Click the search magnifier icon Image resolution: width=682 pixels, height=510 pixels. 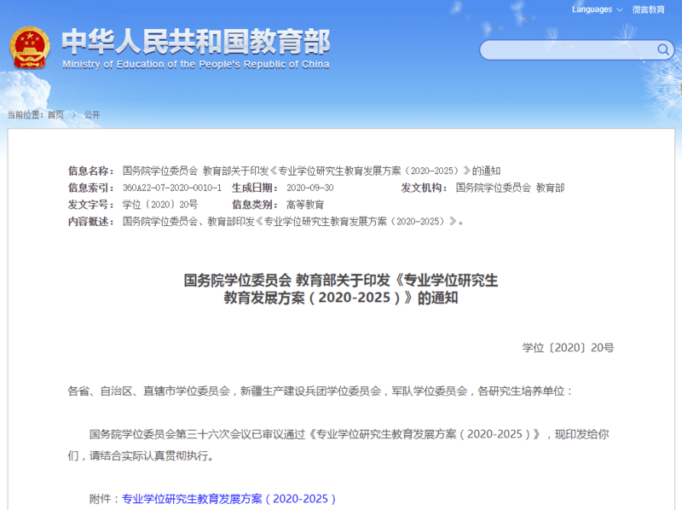coord(663,50)
